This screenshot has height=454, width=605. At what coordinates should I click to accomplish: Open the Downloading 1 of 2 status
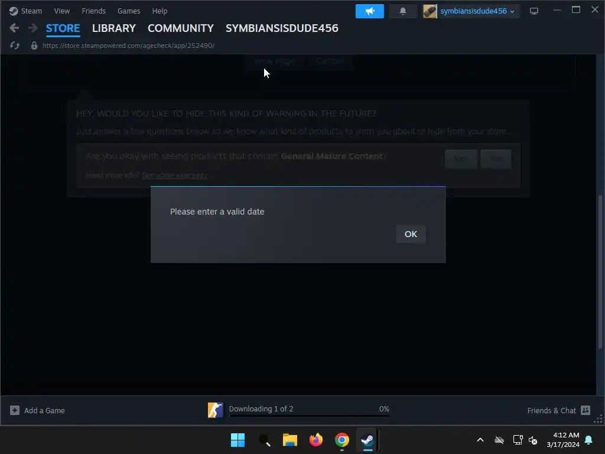(x=261, y=409)
